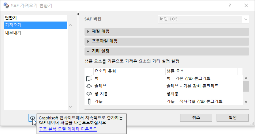Image resolution: width=255 pixels, height=134 pixels.
Task: Select the 평 지붕 element type row
Action: pyautogui.click(x=164, y=94)
